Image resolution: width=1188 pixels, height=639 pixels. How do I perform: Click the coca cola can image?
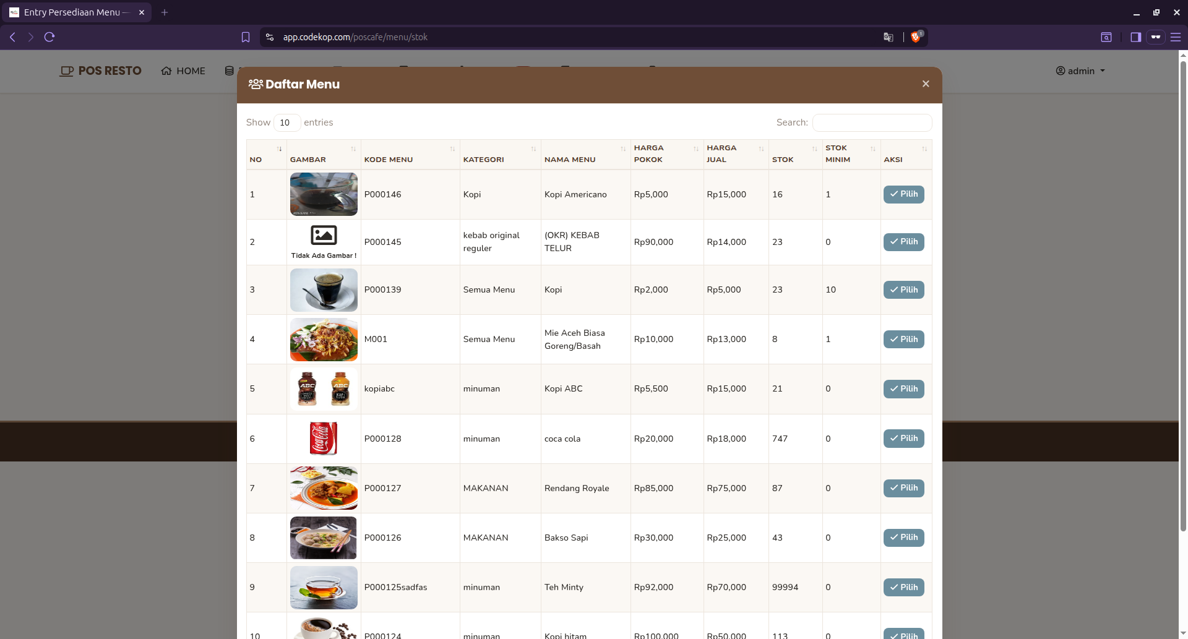(x=324, y=439)
